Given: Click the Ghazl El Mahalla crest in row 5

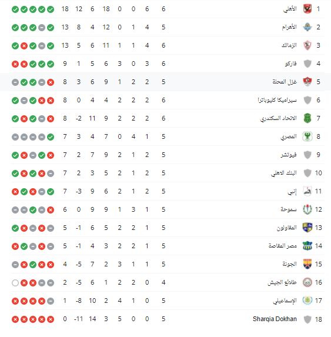Looking at the screenshot, I should 307,82.
